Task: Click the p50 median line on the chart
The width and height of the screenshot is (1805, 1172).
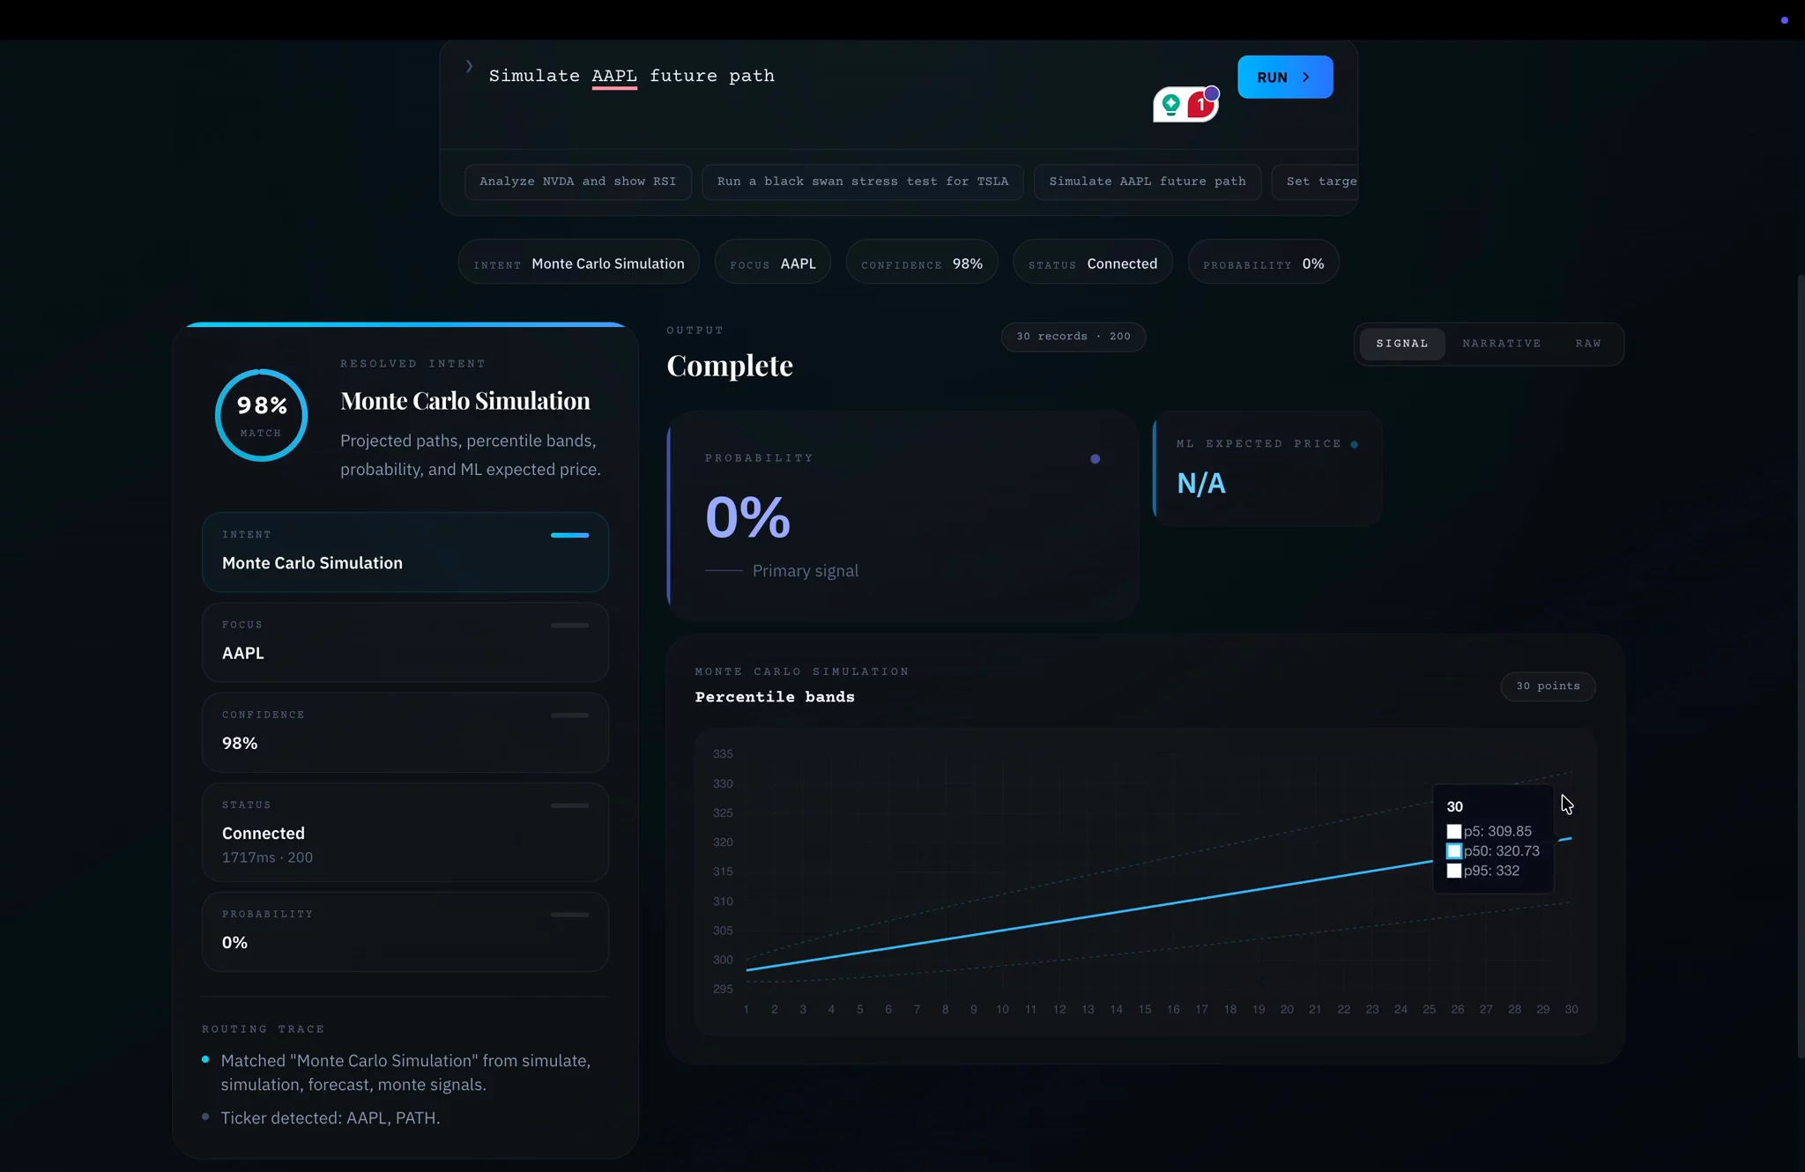Action: (1088, 916)
